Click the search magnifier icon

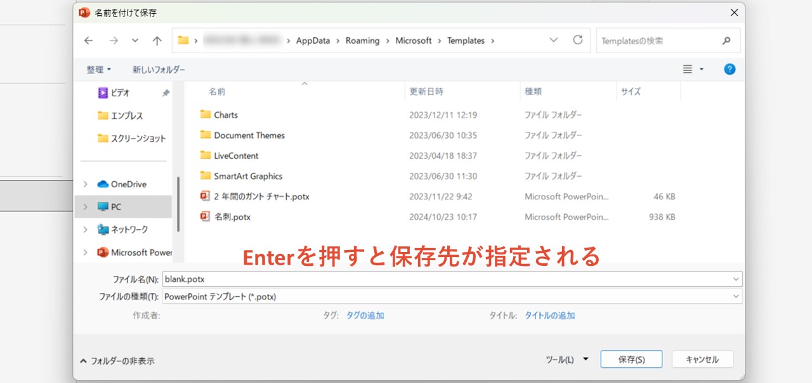point(726,41)
